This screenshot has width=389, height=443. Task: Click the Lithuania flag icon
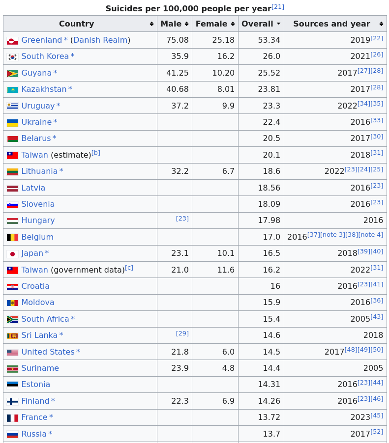(x=12, y=172)
